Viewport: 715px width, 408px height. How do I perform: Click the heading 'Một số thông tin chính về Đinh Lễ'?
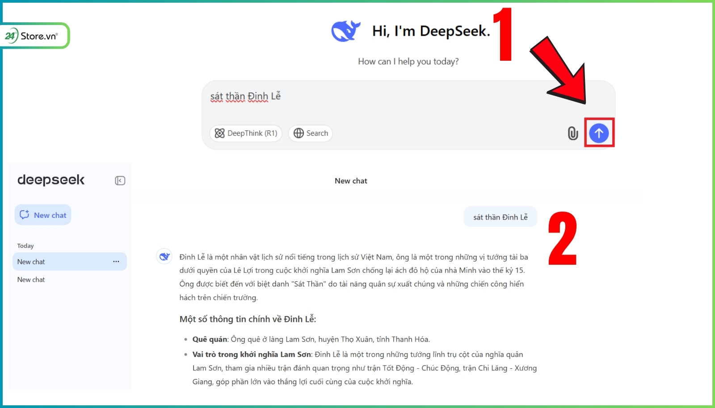(248, 319)
